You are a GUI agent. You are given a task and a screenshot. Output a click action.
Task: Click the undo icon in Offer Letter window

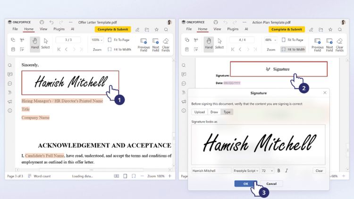(51, 22)
